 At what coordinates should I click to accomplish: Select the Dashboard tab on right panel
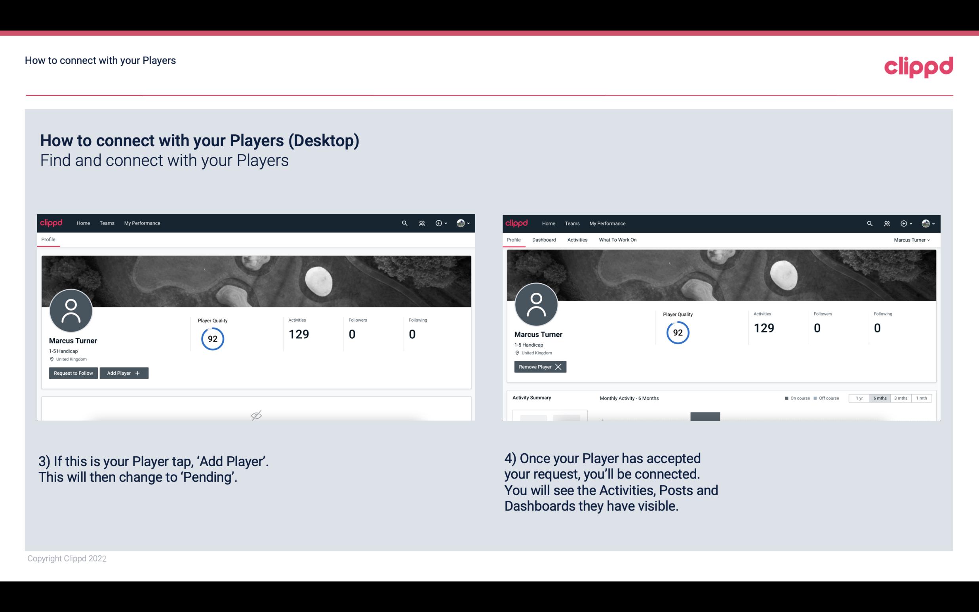point(544,240)
